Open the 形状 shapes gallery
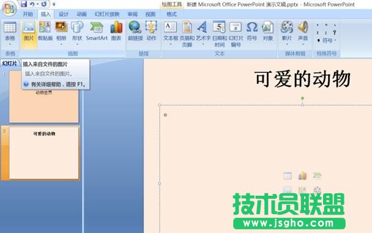 [x=77, y=31]
